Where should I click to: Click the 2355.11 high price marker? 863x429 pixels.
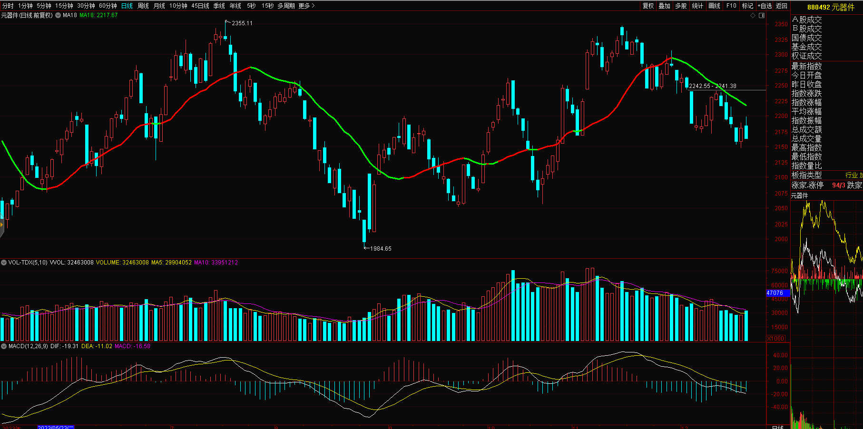[x=242, y=23]
